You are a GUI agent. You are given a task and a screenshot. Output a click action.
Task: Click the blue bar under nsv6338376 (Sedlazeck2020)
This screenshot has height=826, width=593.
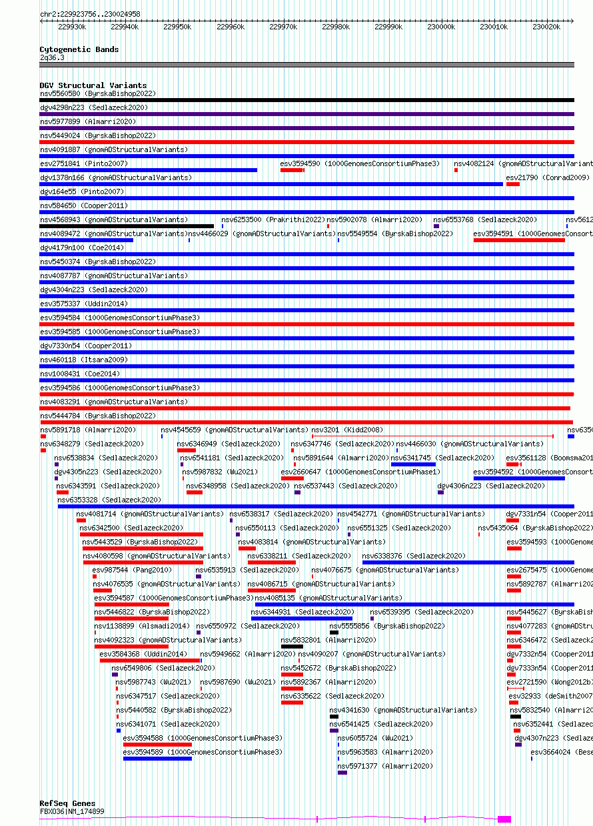point(468,562)
